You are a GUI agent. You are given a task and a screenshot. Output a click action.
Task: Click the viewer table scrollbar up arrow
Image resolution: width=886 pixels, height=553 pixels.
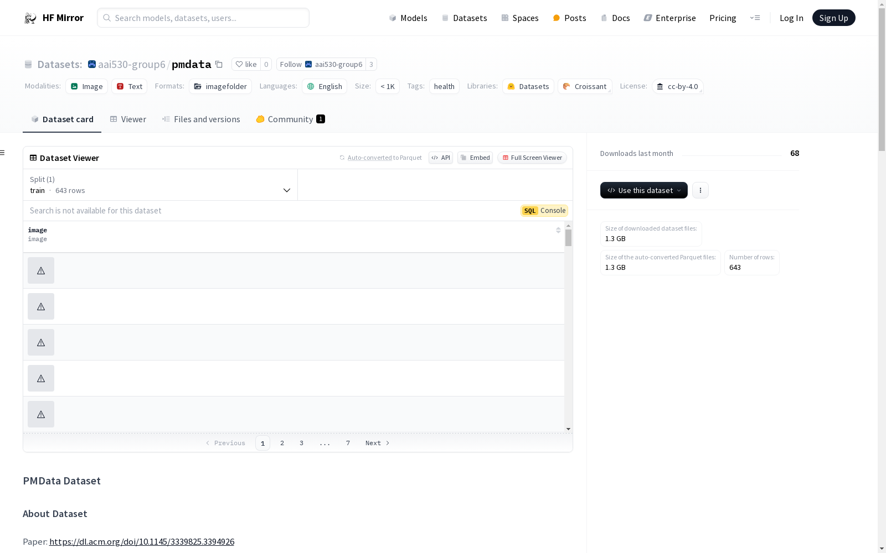tap(568, 226)
